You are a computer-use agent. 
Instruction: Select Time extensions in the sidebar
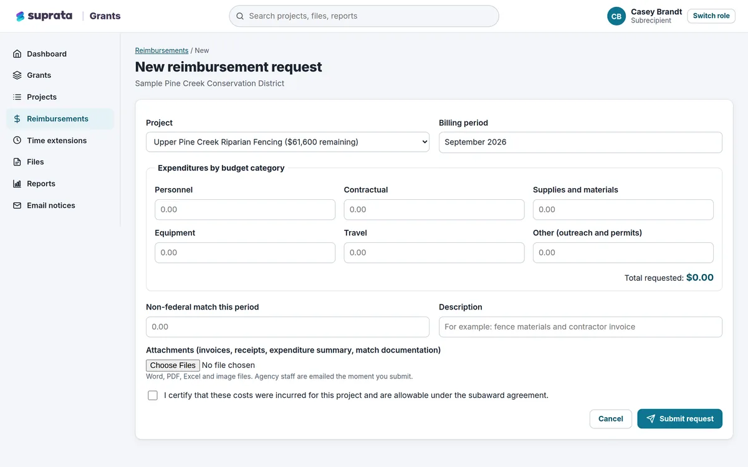tap(60, 141)
